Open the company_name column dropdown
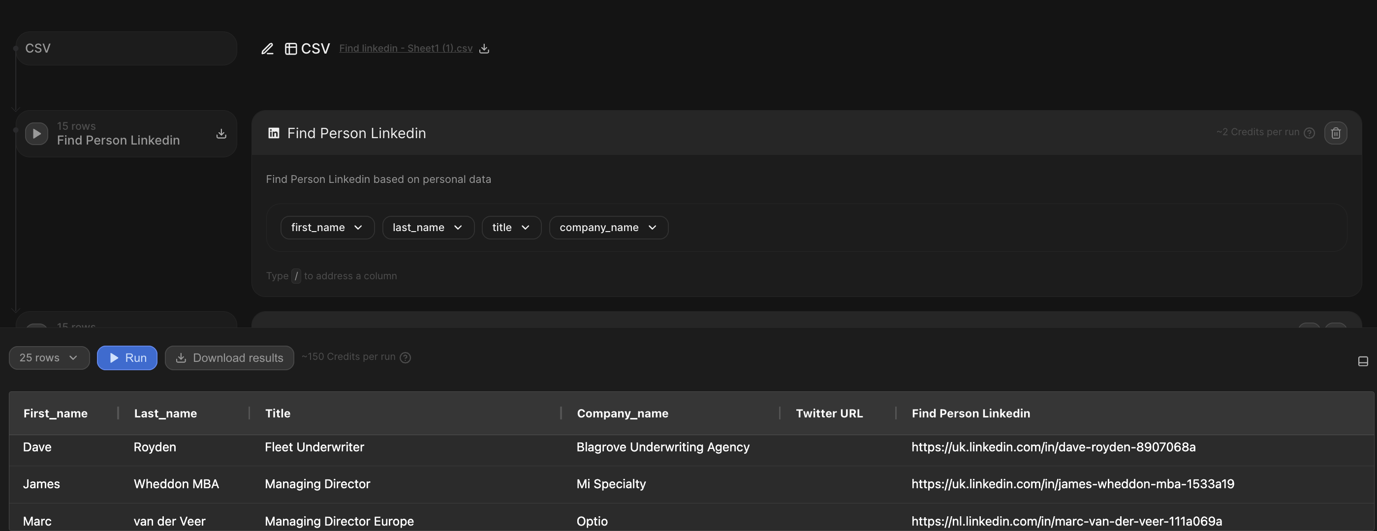The width and height of the screenshot is (1377, 531). coord(608,228)
